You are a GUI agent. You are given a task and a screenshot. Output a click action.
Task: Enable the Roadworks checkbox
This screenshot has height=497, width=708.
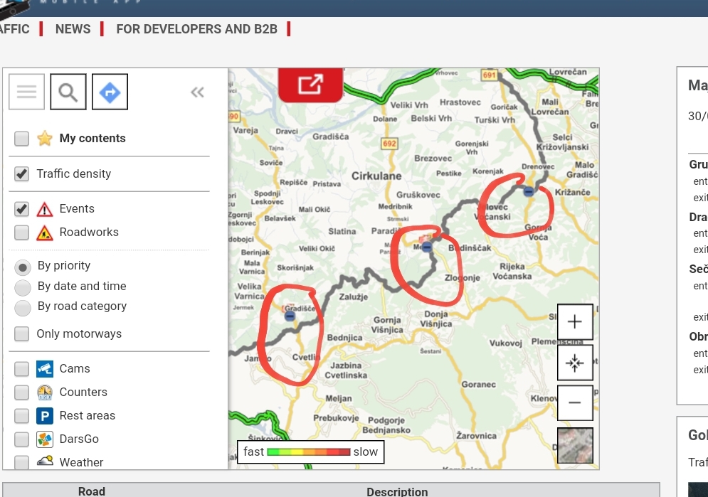[x=22, y=233]
